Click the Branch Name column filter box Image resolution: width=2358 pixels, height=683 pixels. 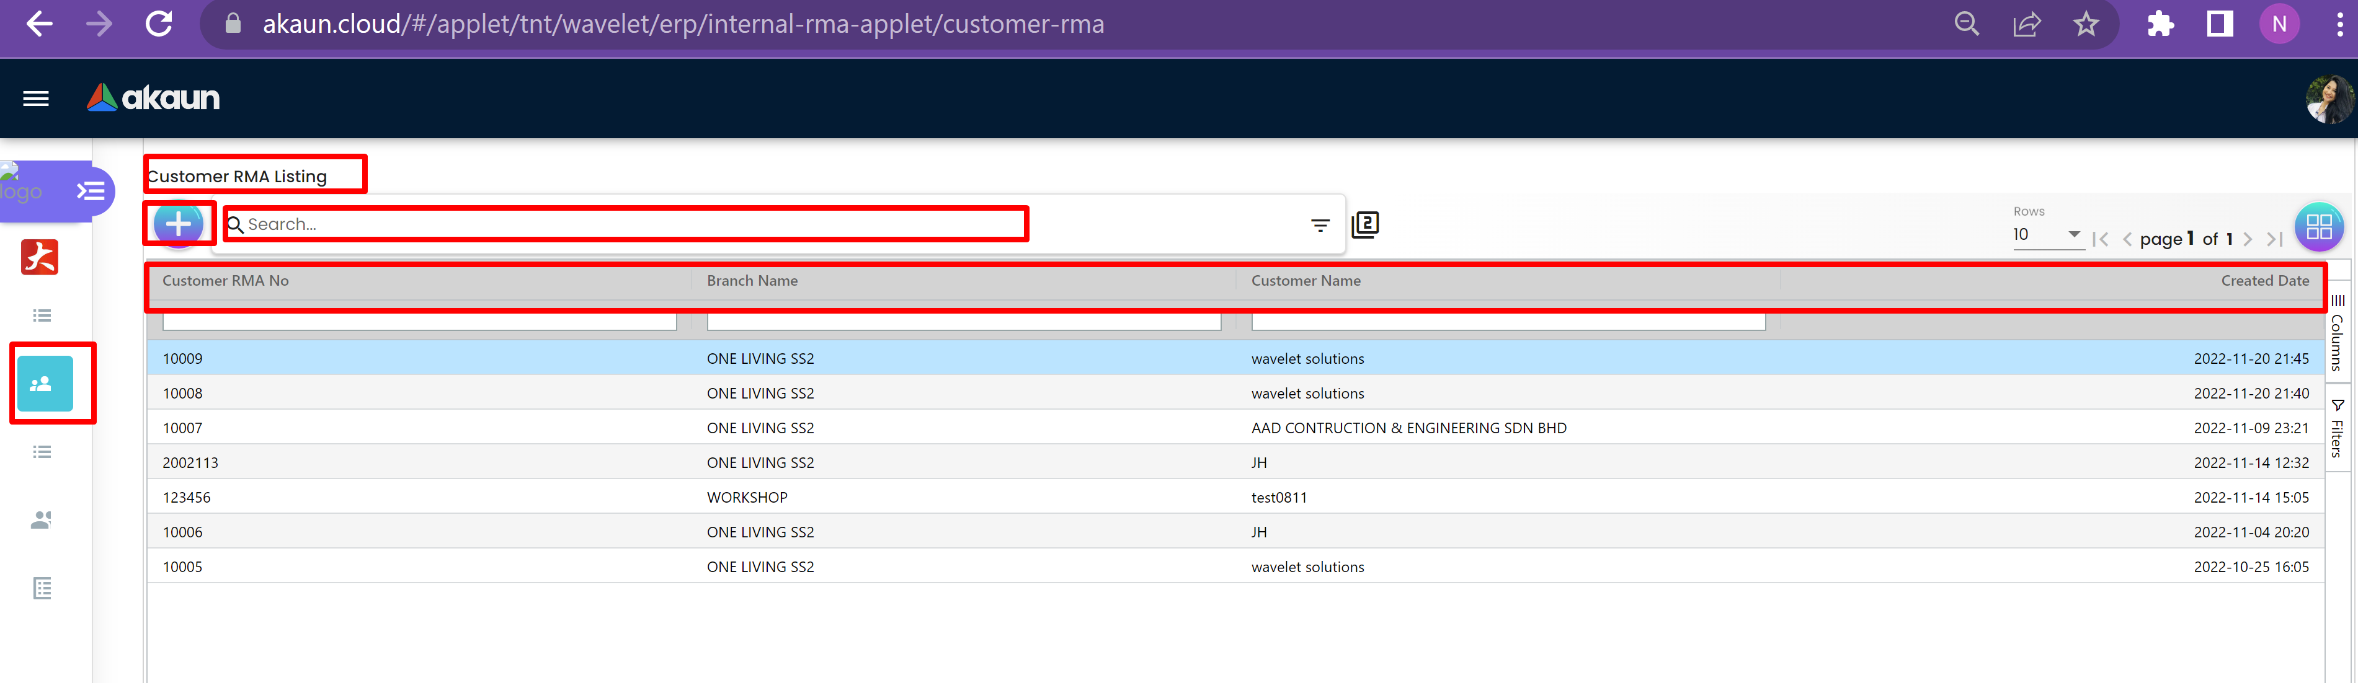pyautogui.click(x=963, y=322)
